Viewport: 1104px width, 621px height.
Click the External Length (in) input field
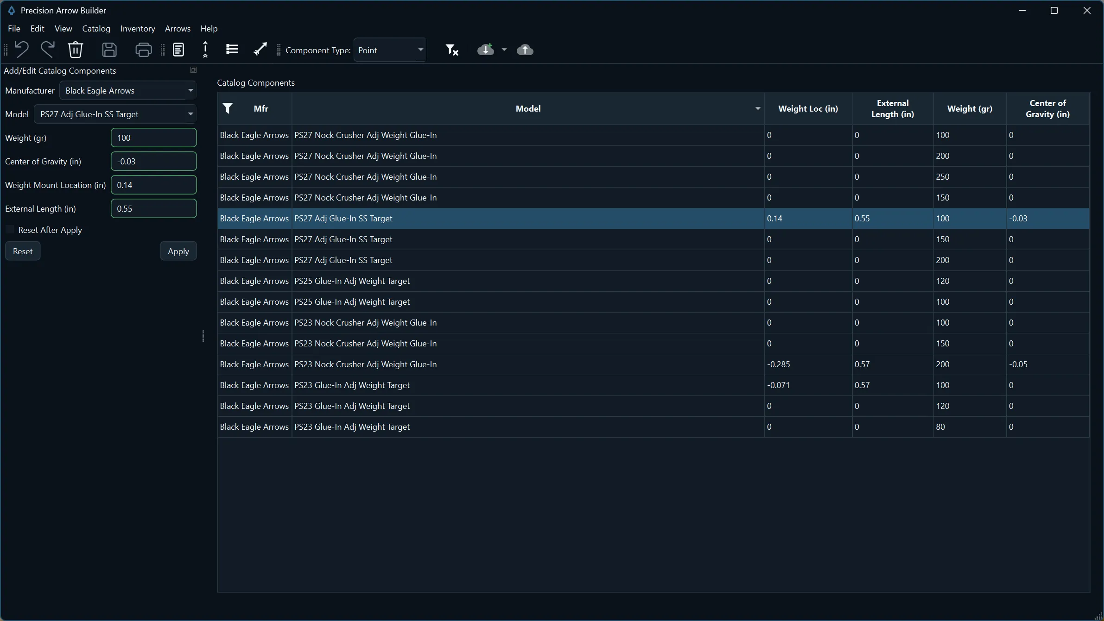[154, 208]
